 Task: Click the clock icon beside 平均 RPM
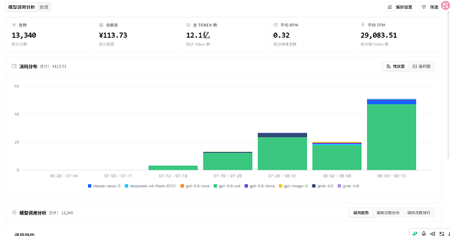point(275,25)
